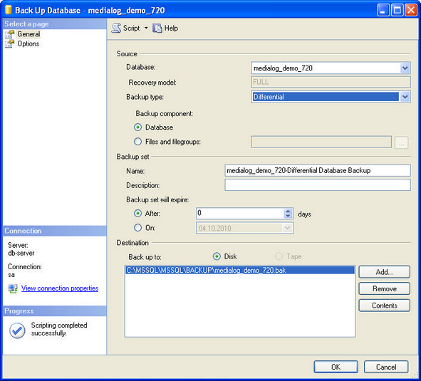The image size is (421, 381).
Task: Click the Script toolbar icon
Action: [x=116, y=28]
